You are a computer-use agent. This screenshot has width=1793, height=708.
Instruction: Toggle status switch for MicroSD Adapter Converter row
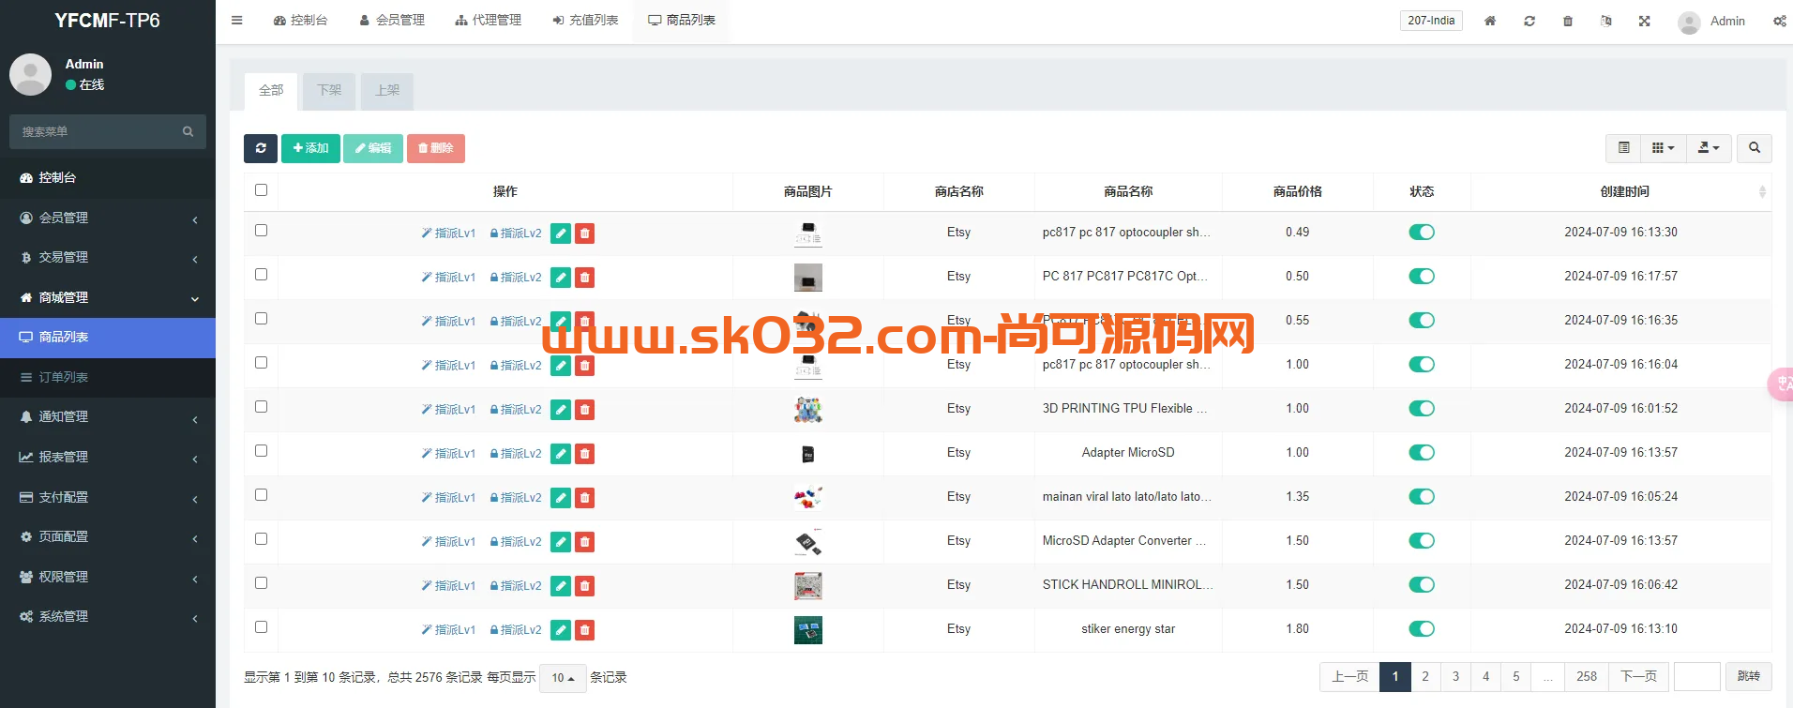(1422, 541)
